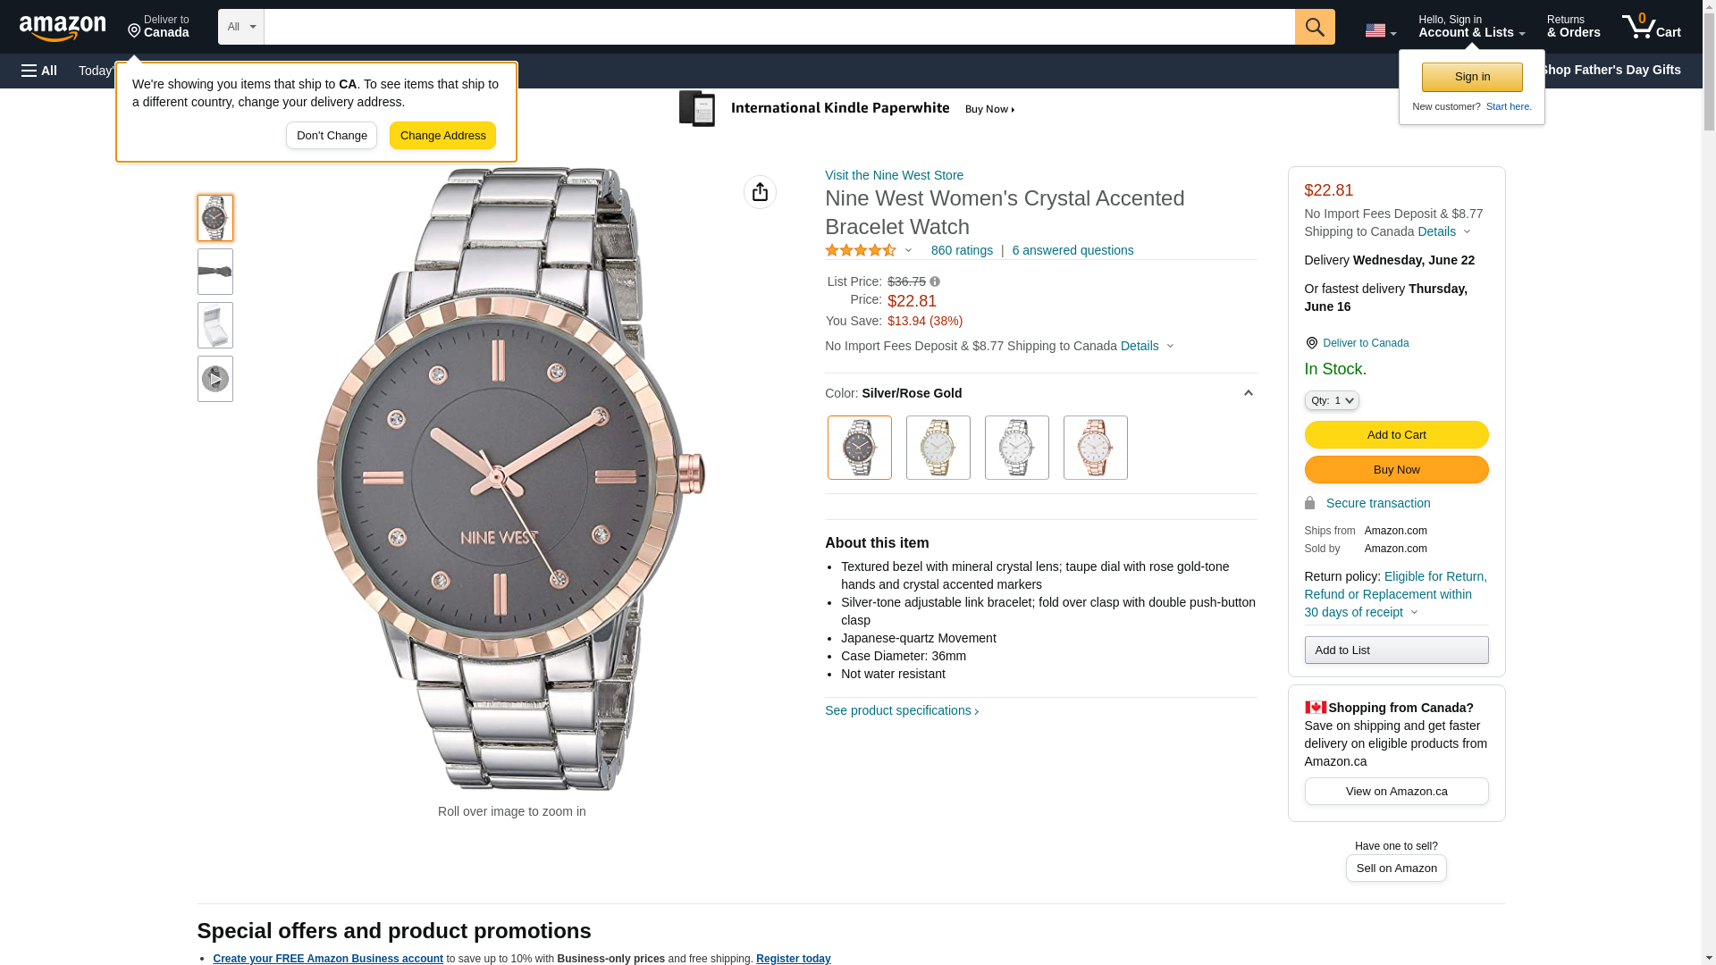Open the All hamburger menu
Image resolution: width=1716 pixels, height=965 pixels.
tap(39, 71)
